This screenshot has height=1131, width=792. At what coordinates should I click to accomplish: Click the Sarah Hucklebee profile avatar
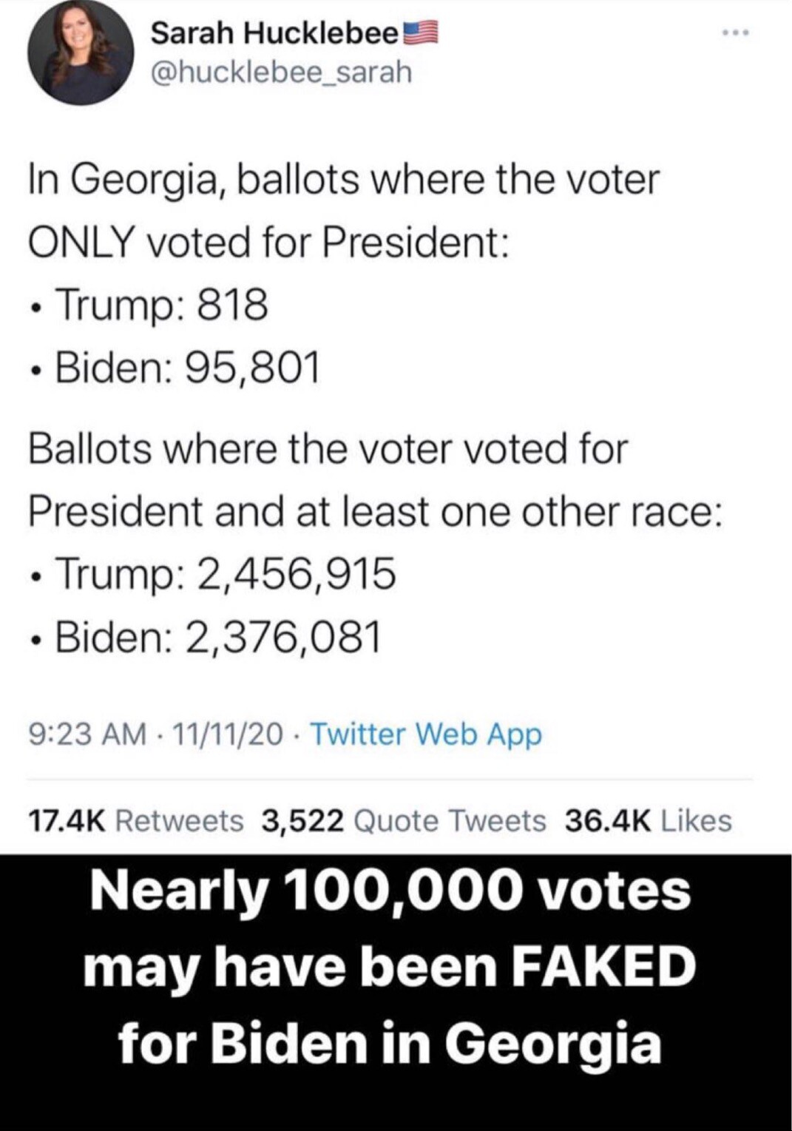pyautogui.click(x=81, y=53)
